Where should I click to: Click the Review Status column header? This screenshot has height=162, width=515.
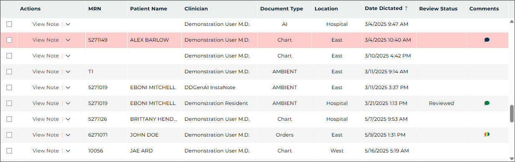438,9
